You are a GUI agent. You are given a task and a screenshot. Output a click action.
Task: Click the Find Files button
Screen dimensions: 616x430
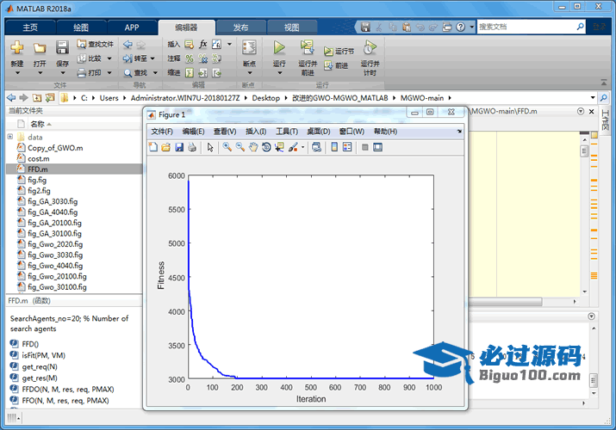(96, 45)
